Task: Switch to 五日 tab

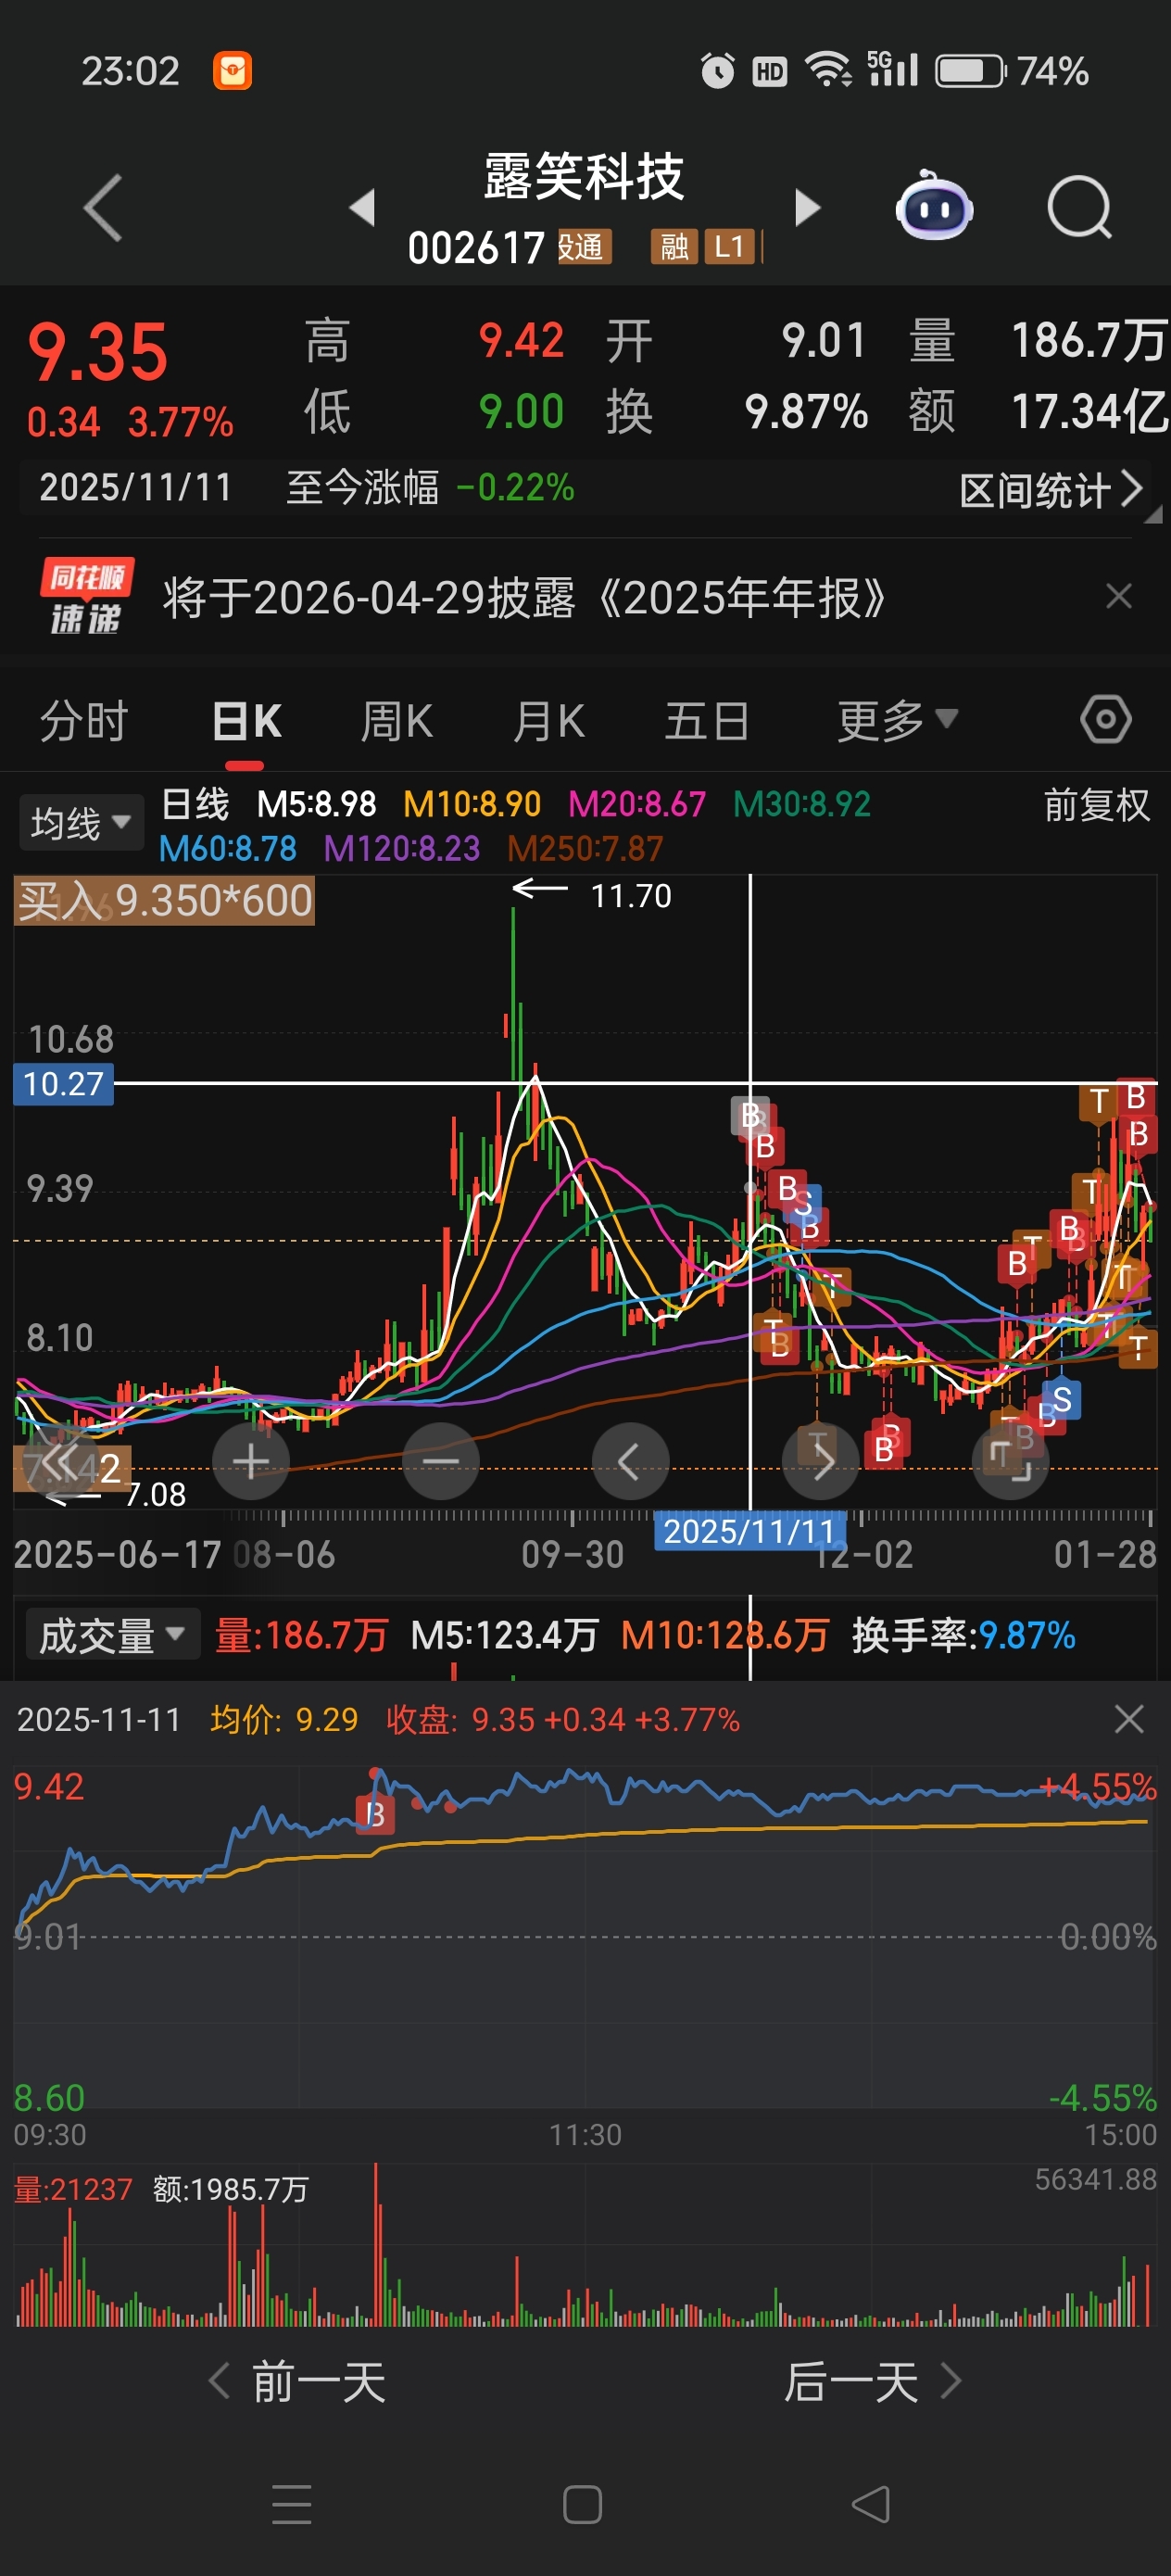Action: click(x=707, y=720)
